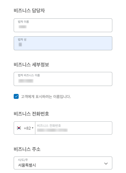Click the 비즈니스 전화번호 input box

coord(74,128)
